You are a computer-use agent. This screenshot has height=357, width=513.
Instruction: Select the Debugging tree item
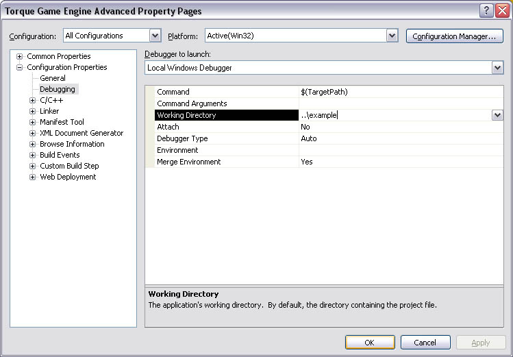point(58,89)
